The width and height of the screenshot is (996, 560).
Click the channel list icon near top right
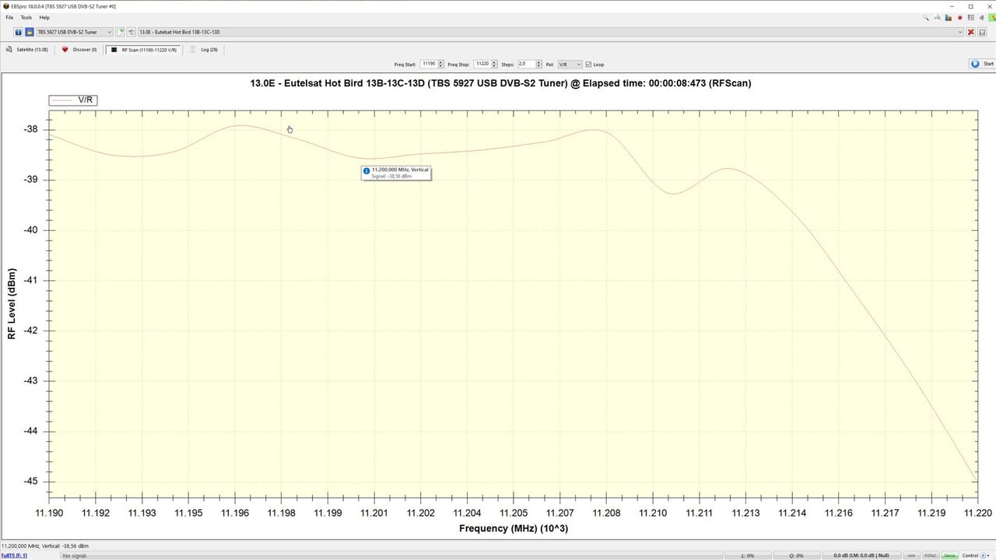[971, 17]
